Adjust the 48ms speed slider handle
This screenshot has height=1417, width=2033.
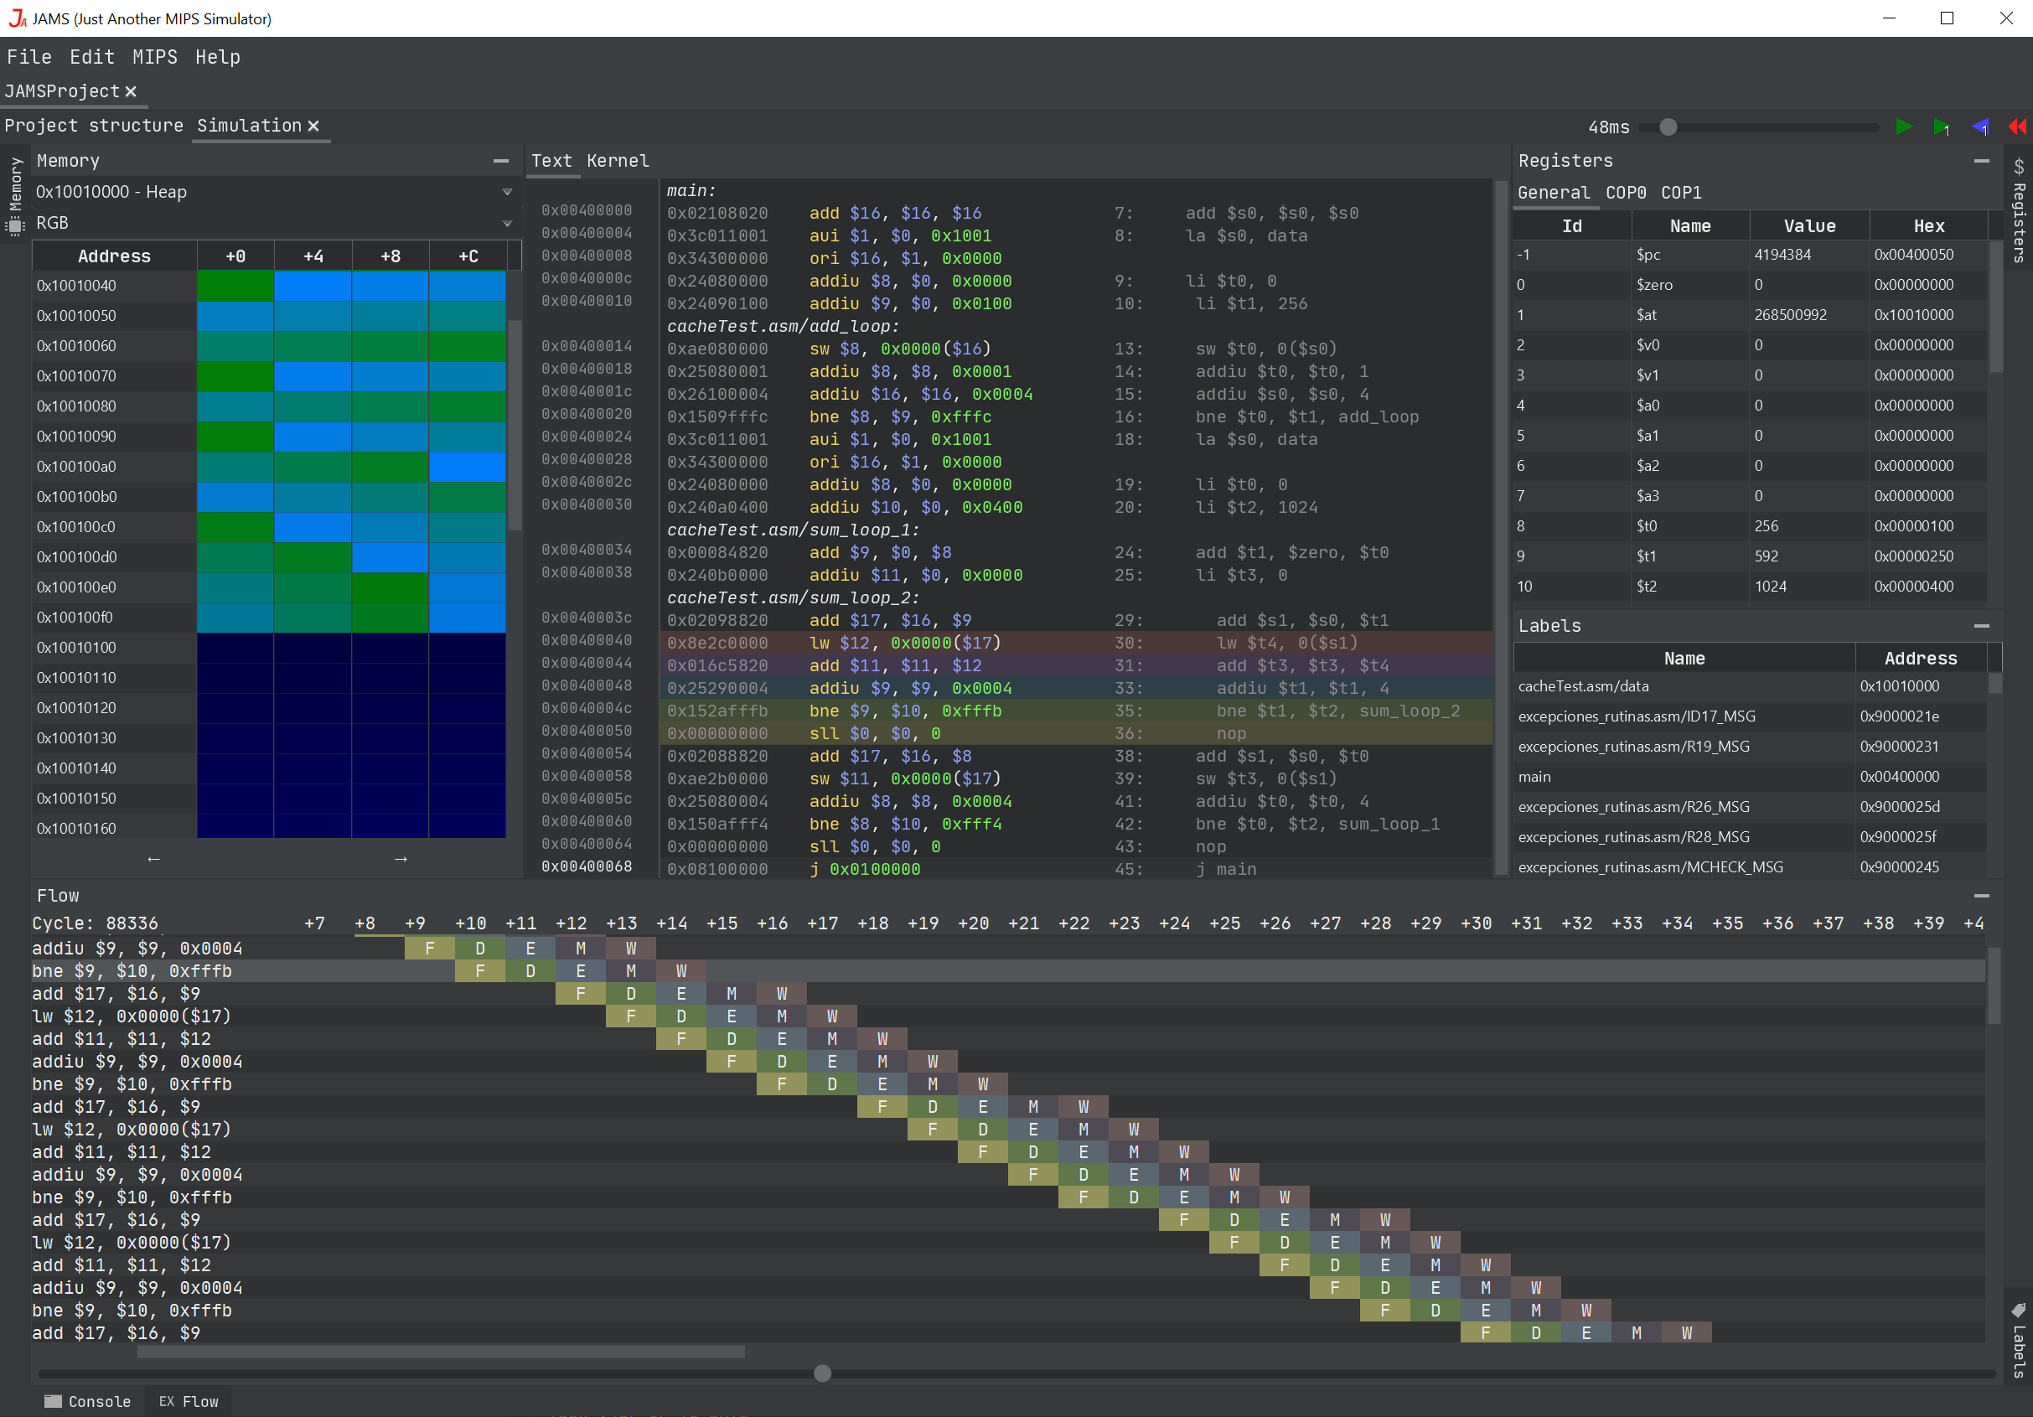[1668, 127]
